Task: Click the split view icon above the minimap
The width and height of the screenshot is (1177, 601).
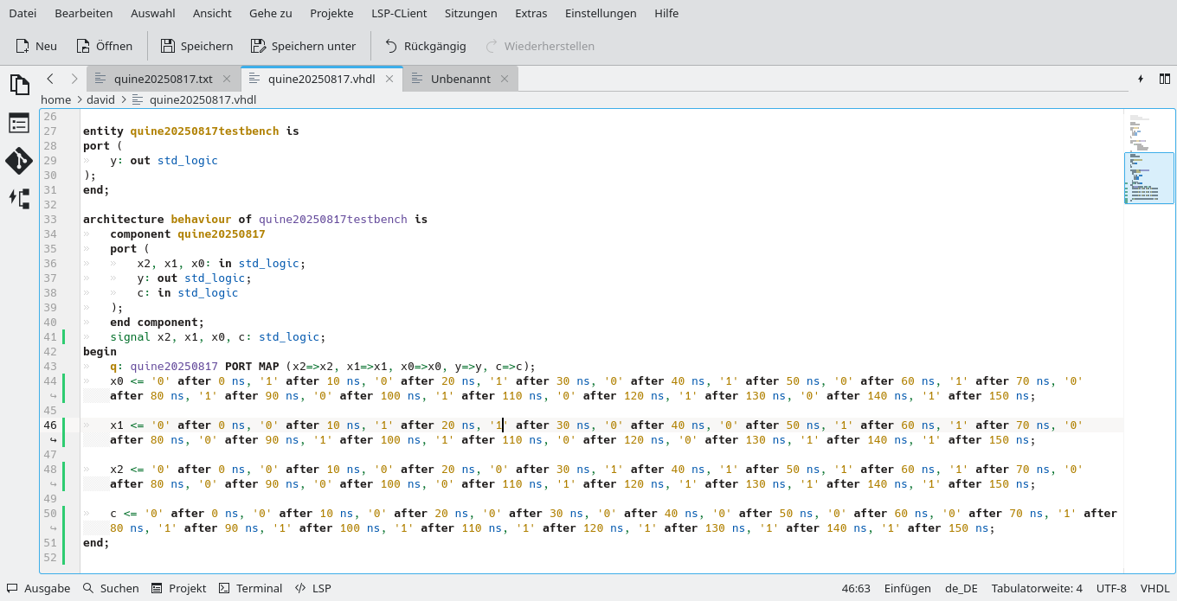Action: point(1165,79)
